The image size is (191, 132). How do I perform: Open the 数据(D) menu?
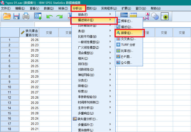[x=49, y=8]
